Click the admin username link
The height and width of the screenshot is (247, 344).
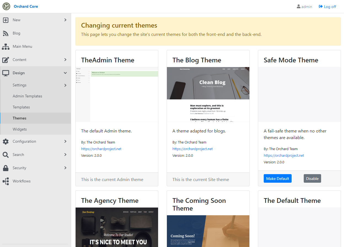(305, 7)
